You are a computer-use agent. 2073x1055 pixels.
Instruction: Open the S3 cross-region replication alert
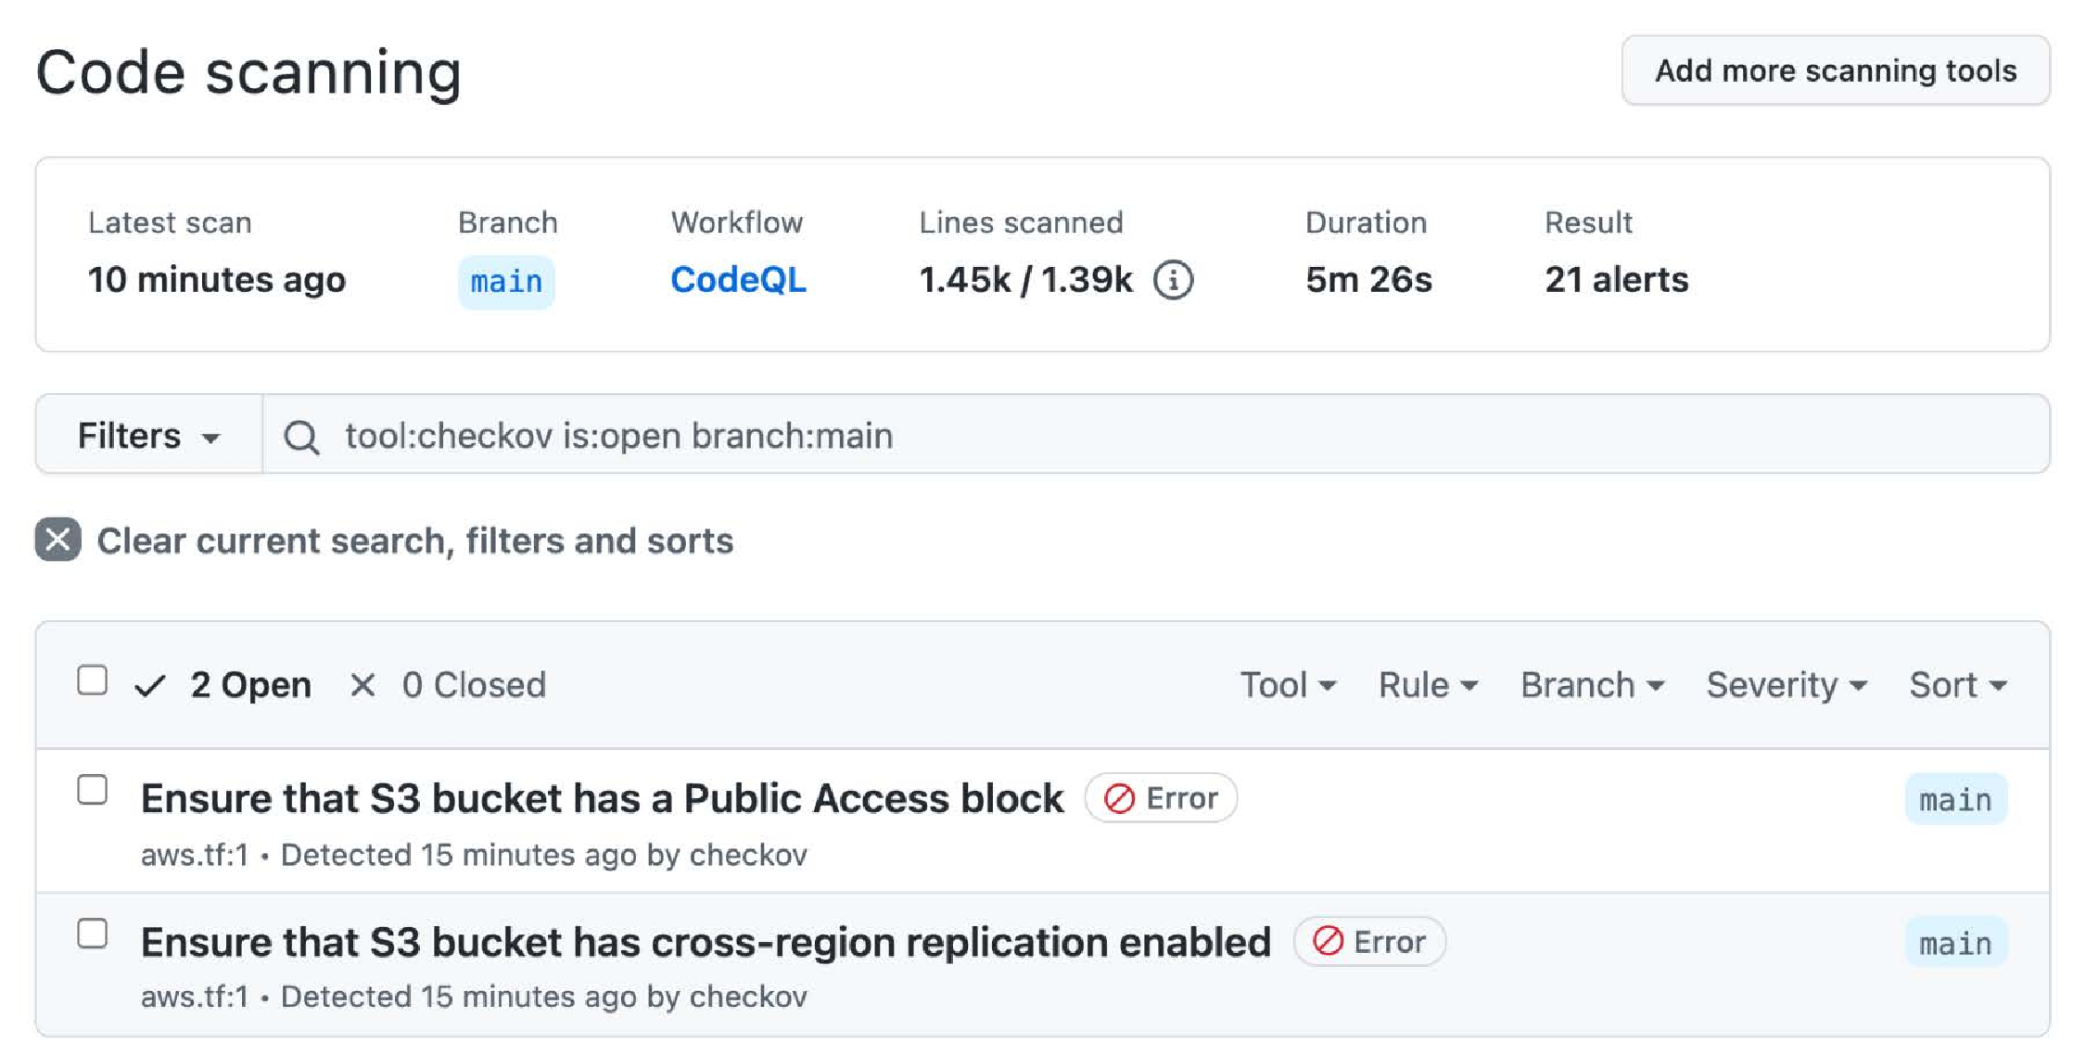pyautogui.click(x=706, y=942)
